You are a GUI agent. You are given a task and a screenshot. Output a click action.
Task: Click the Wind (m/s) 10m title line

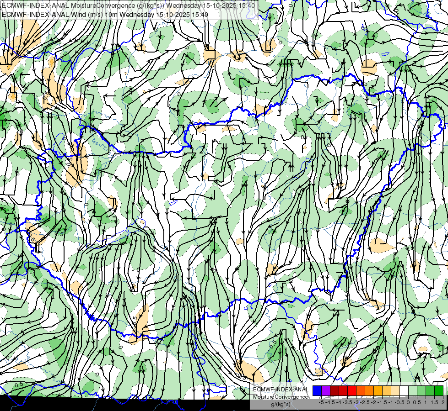click(x=105, y=15)
